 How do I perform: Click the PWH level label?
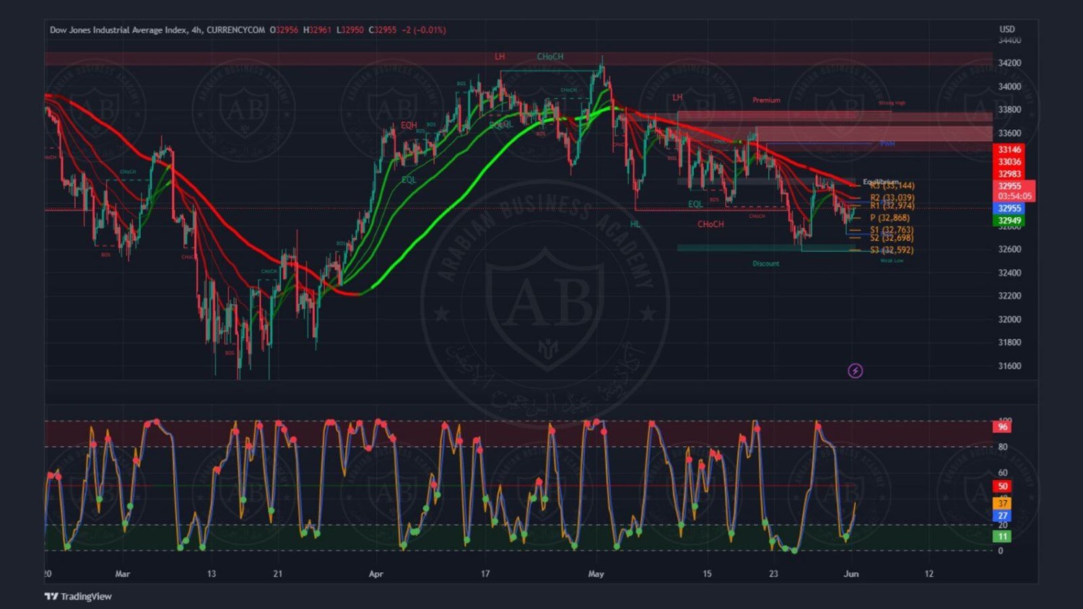pyautogui.click(x=887, y=144)
